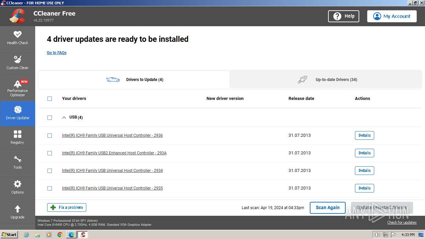Screen dimensions: 425x239
Task: Open the file explorer folder taskbar icon
Action: point(38,235)
